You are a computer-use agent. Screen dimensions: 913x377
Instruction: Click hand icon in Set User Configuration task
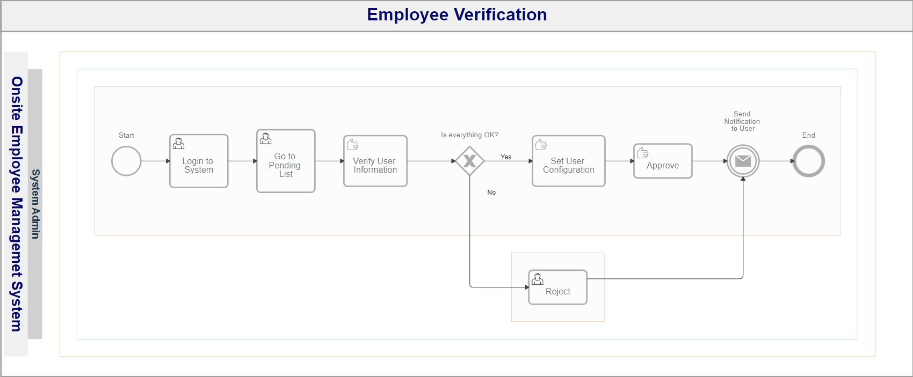coord(541,144)
